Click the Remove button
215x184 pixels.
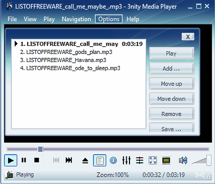click(172, 114)
